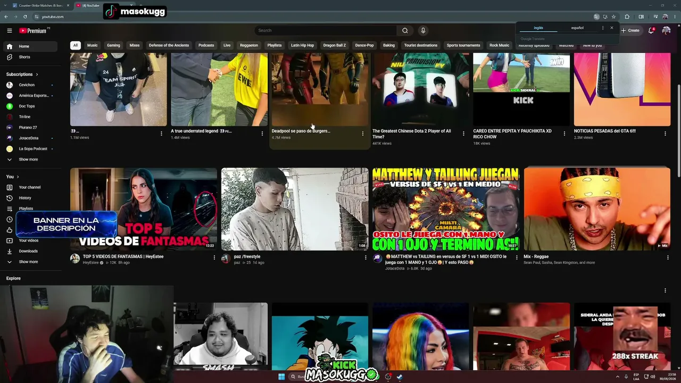Viewport: 681px width, 383px height.
Task: Open Your videos in the sidebar
Action: [x=29, y=240]
